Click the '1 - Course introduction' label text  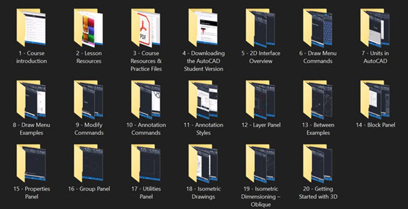point(32,57)
